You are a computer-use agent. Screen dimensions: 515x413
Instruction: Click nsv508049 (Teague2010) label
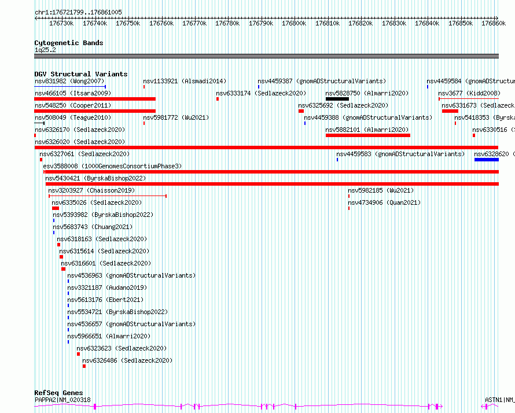point(73,117)
